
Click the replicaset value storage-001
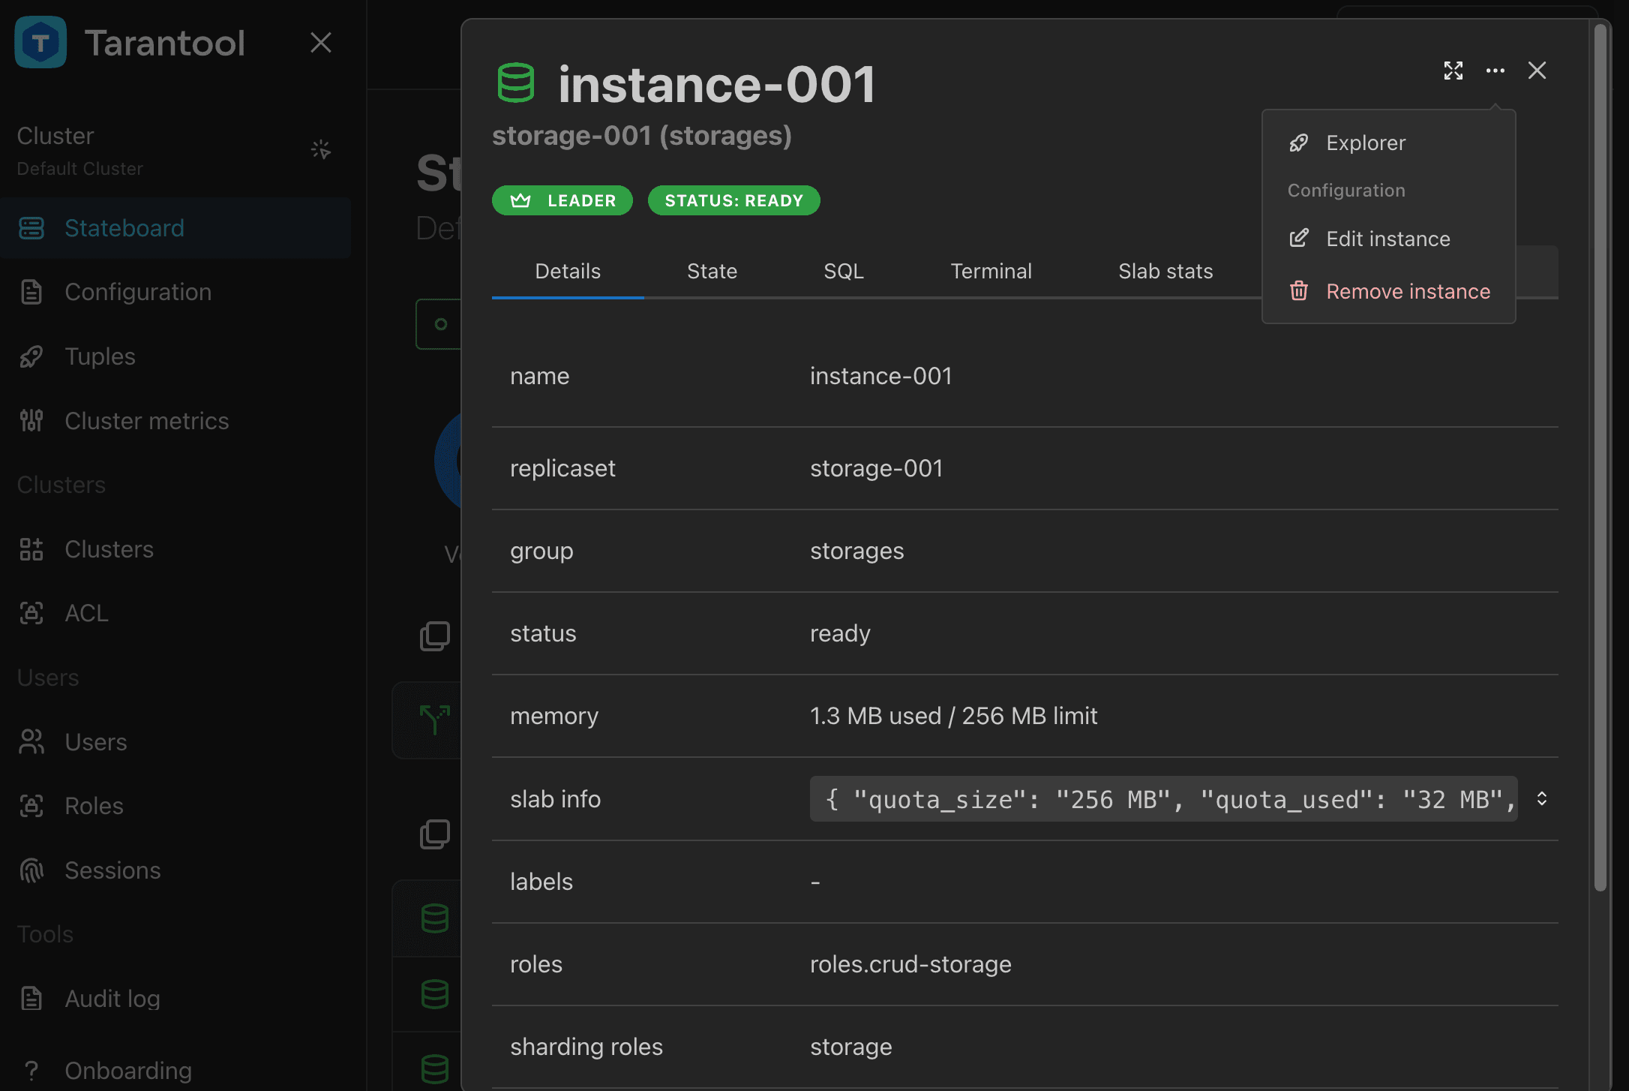(876, 468)
